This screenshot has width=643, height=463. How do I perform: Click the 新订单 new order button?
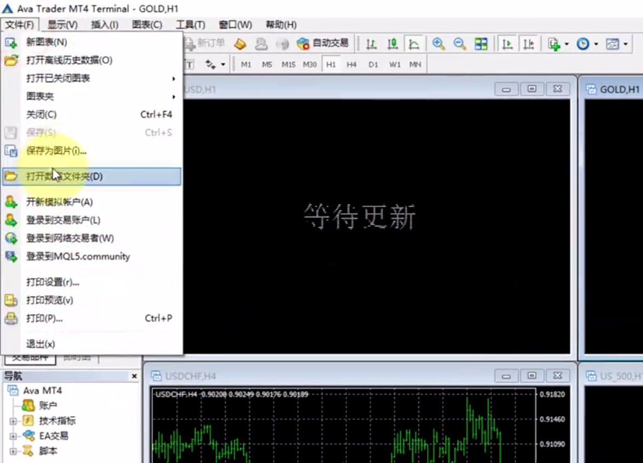205,43
